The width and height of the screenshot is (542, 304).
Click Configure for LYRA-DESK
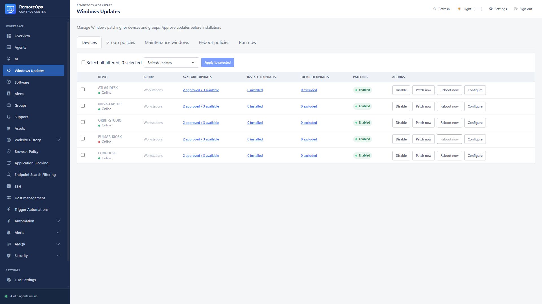[475, 156]
